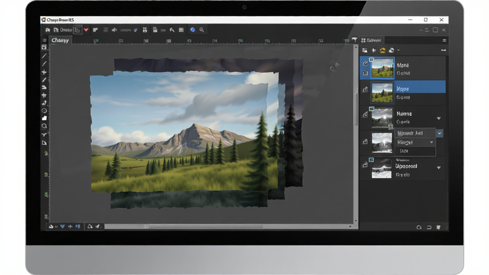
Task: Click the blue down-triangle icon below the canvas
Action: click(x=63, y=227)
